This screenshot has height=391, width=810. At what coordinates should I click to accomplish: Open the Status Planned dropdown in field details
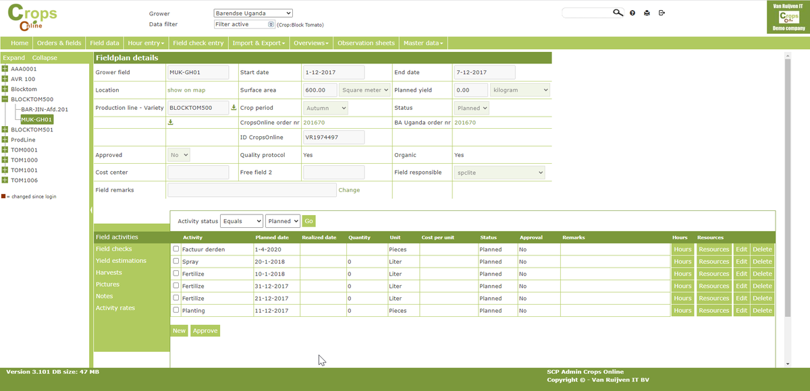[472, 108]
